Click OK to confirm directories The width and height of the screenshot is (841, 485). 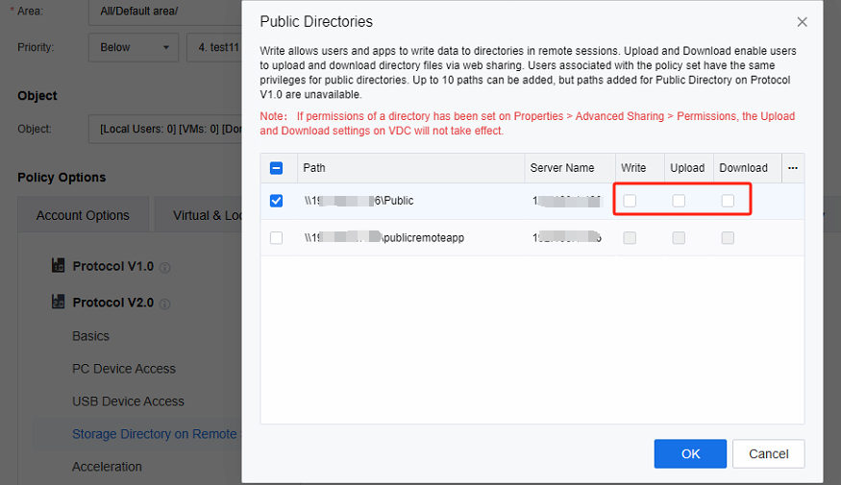[x=690, y=453]
